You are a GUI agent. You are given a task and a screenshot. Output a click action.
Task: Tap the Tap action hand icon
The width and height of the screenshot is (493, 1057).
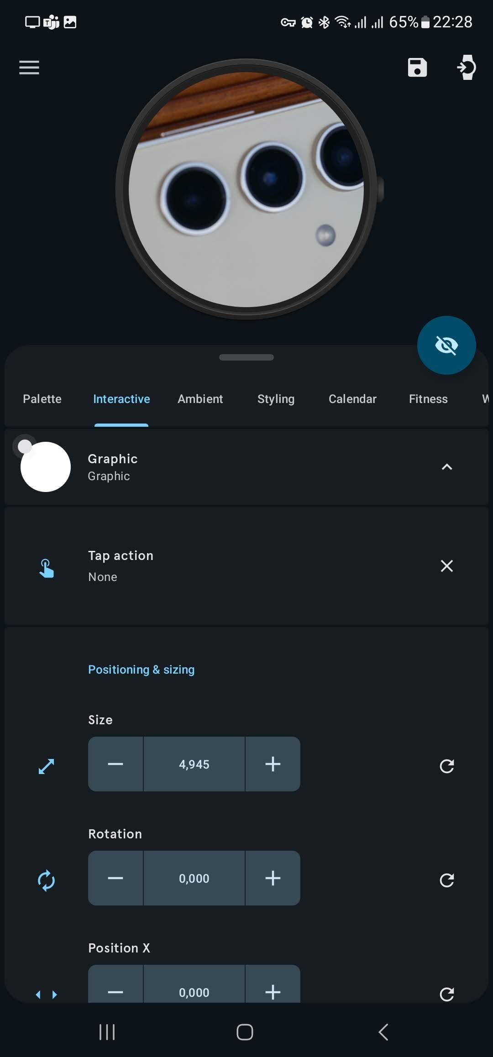point(46,568)
